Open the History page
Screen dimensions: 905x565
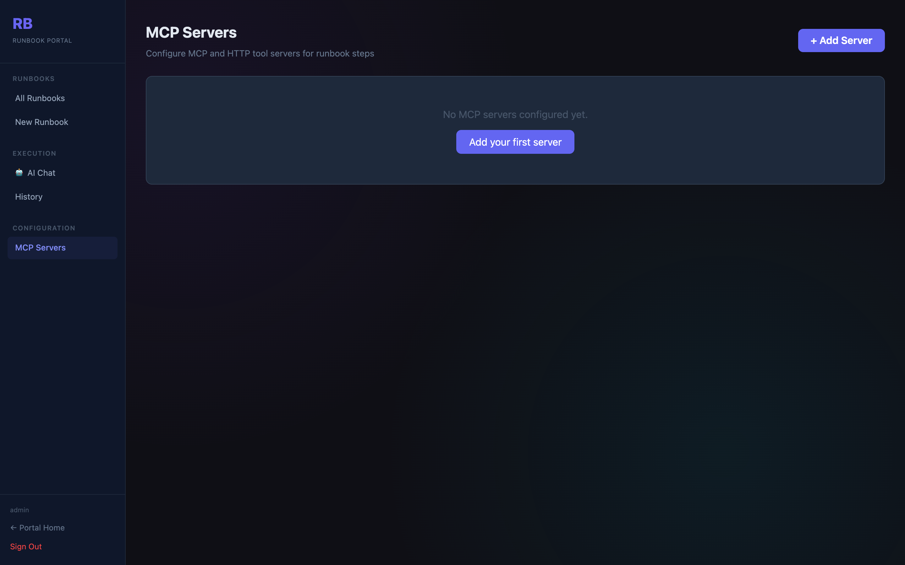28,196
